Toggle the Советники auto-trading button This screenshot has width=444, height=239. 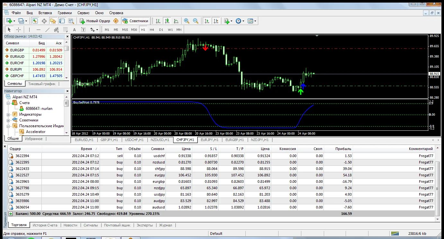click(x=136, y=21)
